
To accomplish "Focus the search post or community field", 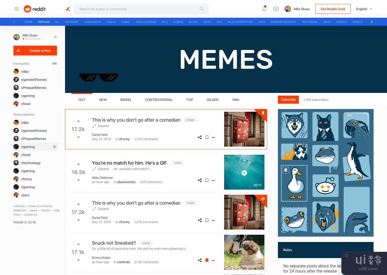I will click(x=141, y=9).
